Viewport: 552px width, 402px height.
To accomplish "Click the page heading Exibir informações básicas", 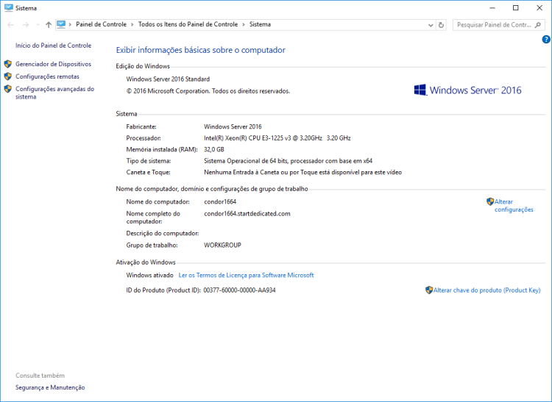I will point(201,50).
